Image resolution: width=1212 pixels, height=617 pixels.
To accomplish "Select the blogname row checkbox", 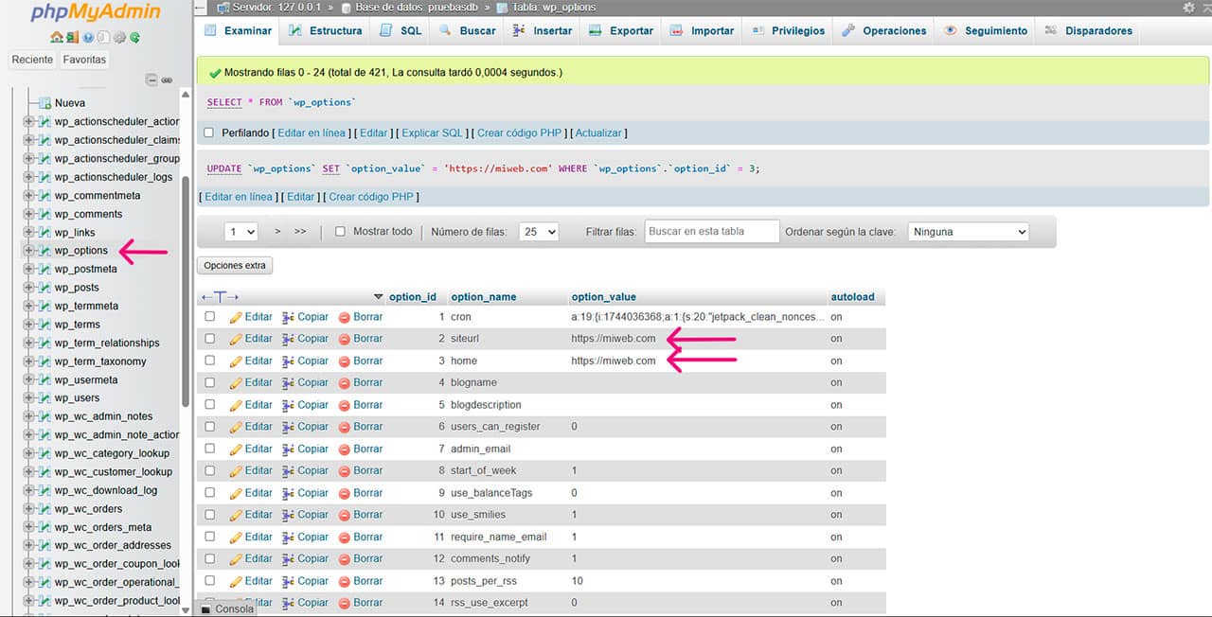I will click(x=210, y=383).
